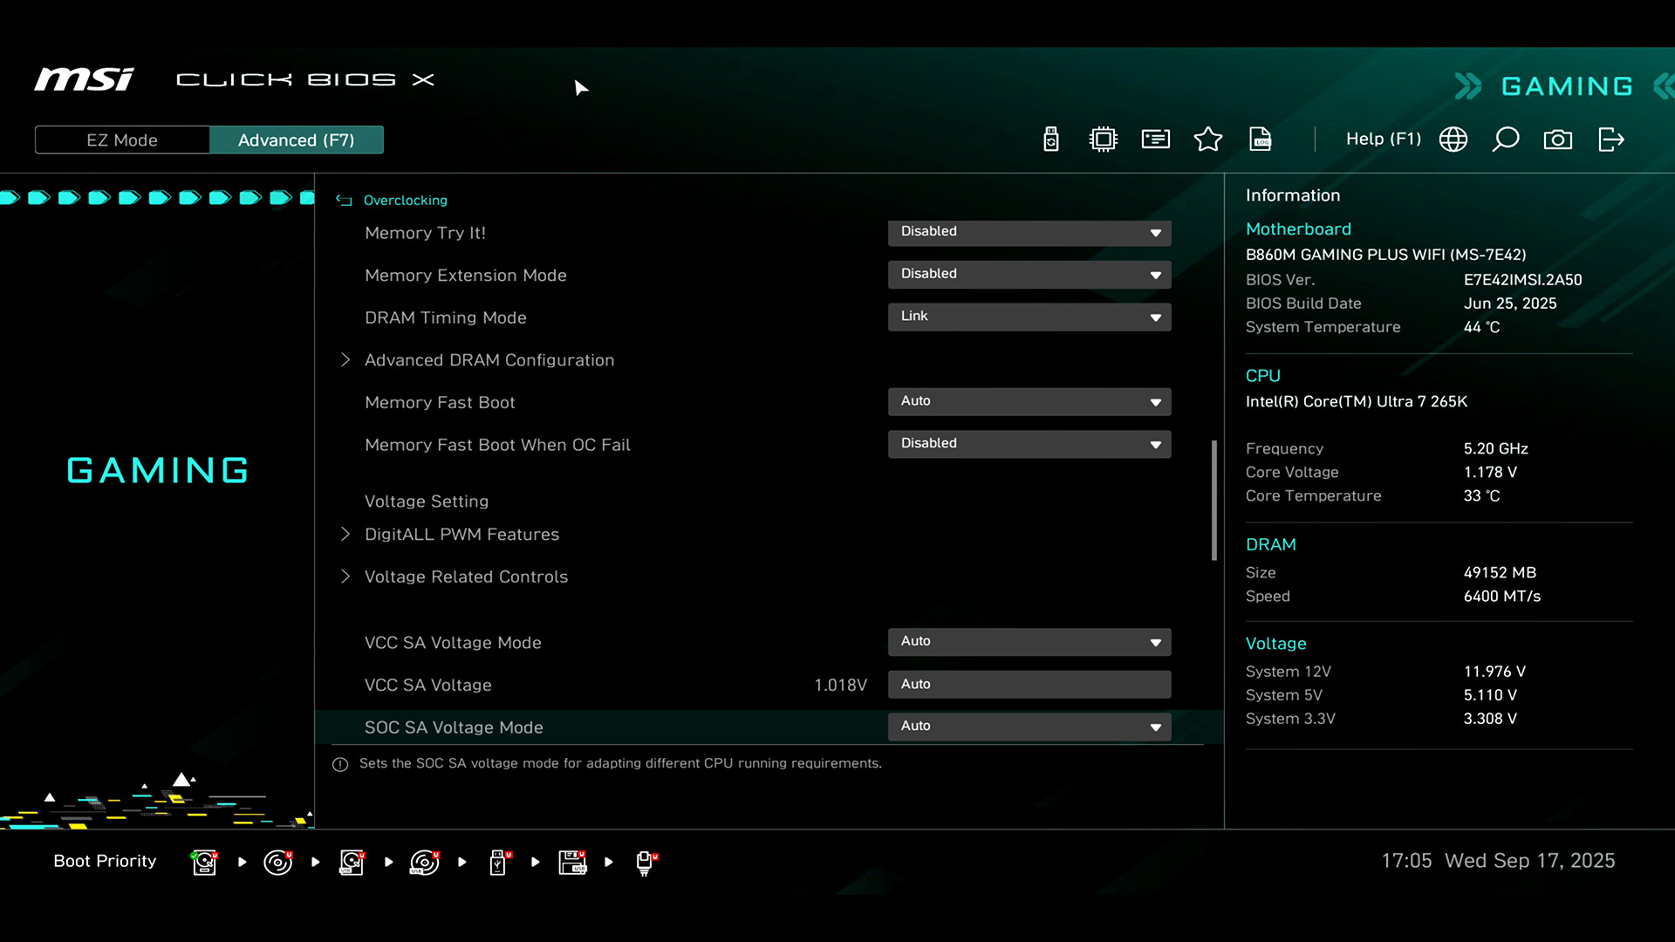The width and height of the screenshot is (1675, 942).
Task: Select the Advanced (F7) tab
Action: [x=296, y=140]
